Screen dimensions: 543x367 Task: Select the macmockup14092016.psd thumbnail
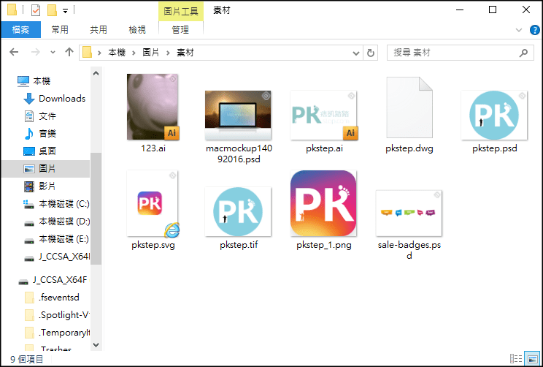pos(238,115)
